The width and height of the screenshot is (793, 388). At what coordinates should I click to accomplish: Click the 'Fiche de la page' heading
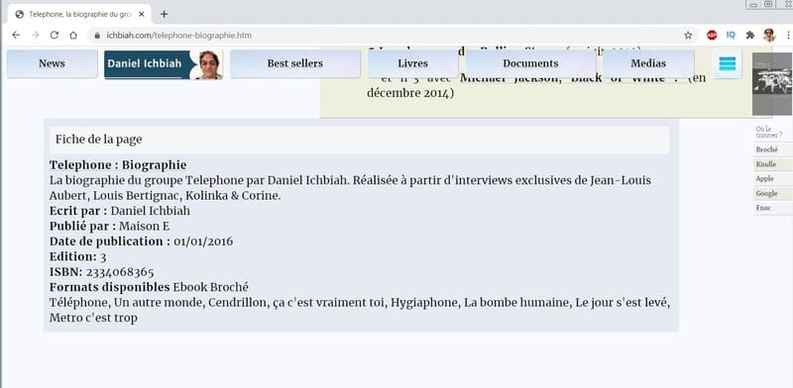(98, 140)
